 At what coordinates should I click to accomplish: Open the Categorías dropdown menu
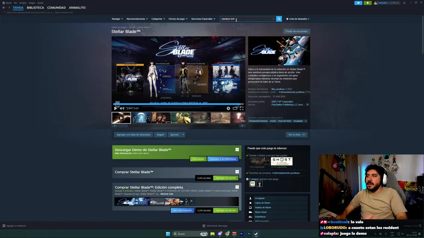(158, 19)
